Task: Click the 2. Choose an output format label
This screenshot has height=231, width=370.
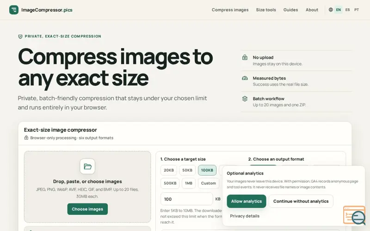Action: pyautogui.click(x=276, y=159)
